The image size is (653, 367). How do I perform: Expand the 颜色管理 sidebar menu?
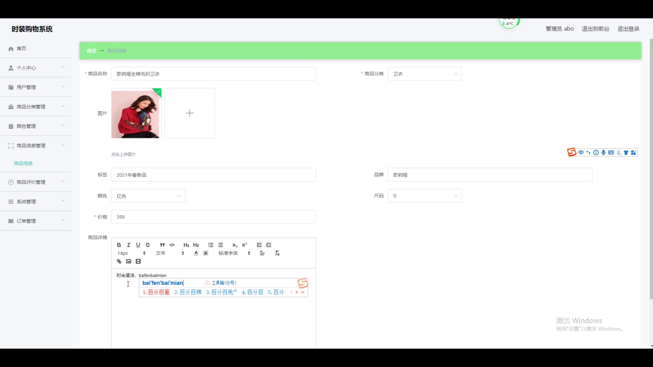(36, 126)
